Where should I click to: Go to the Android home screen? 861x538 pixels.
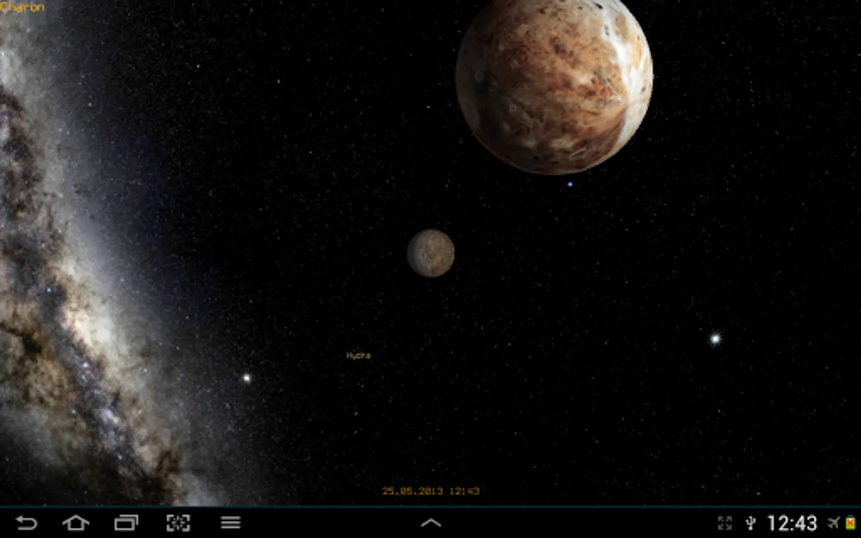[76, 523]
